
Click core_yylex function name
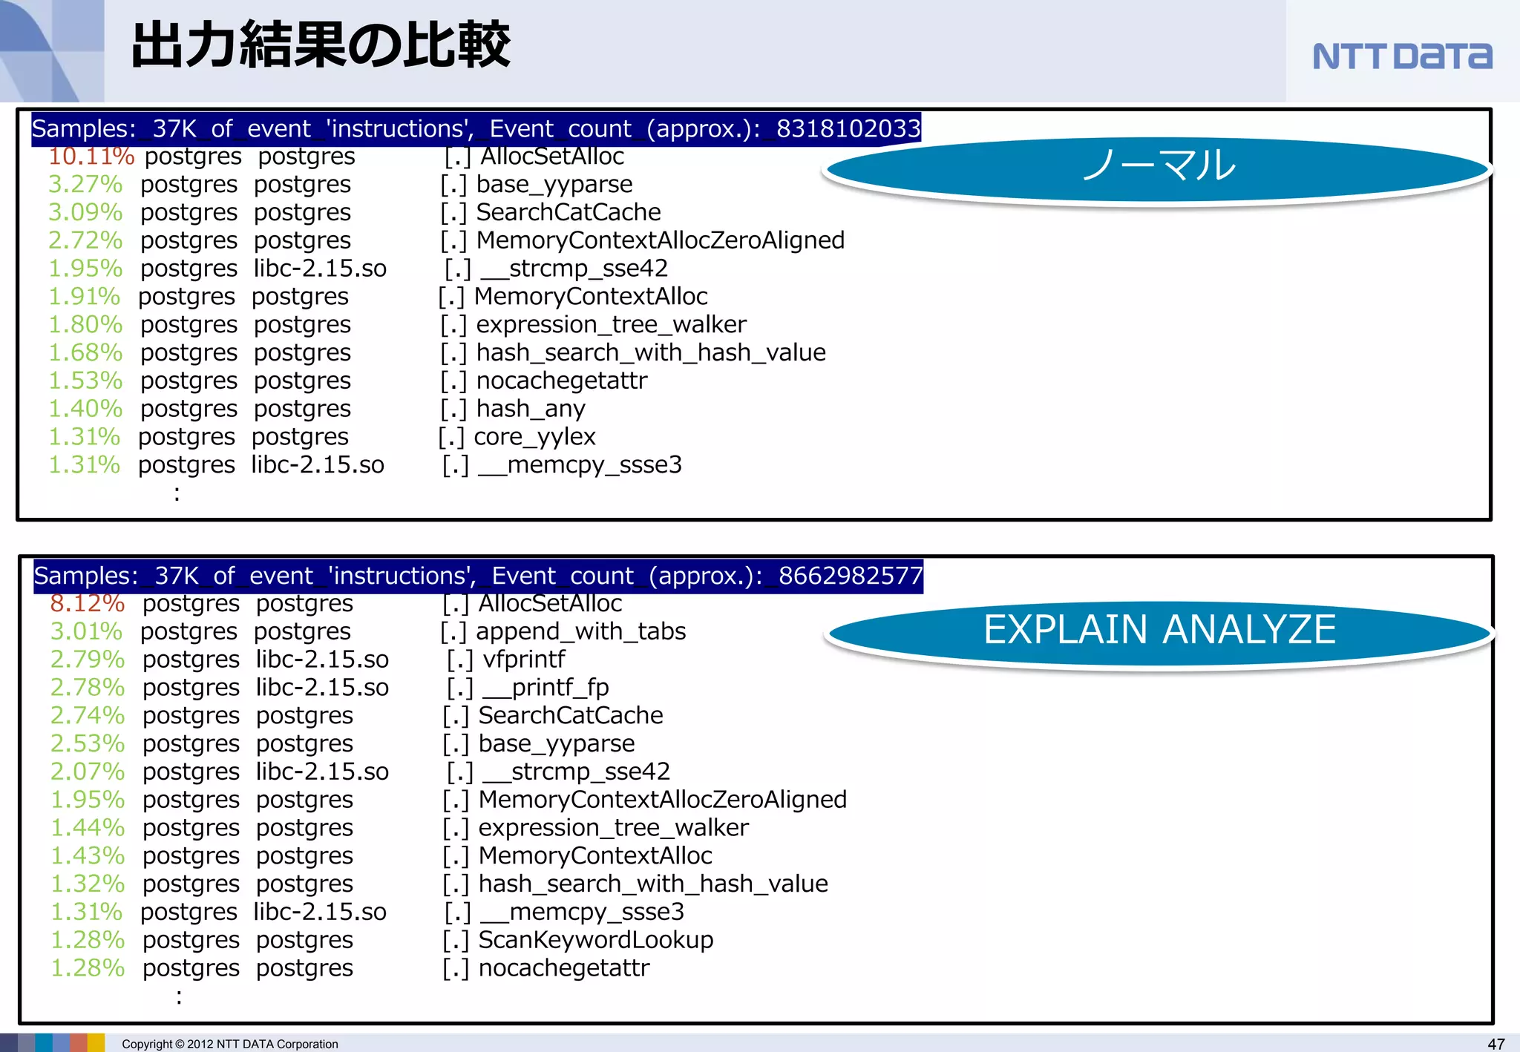(534, 438)
